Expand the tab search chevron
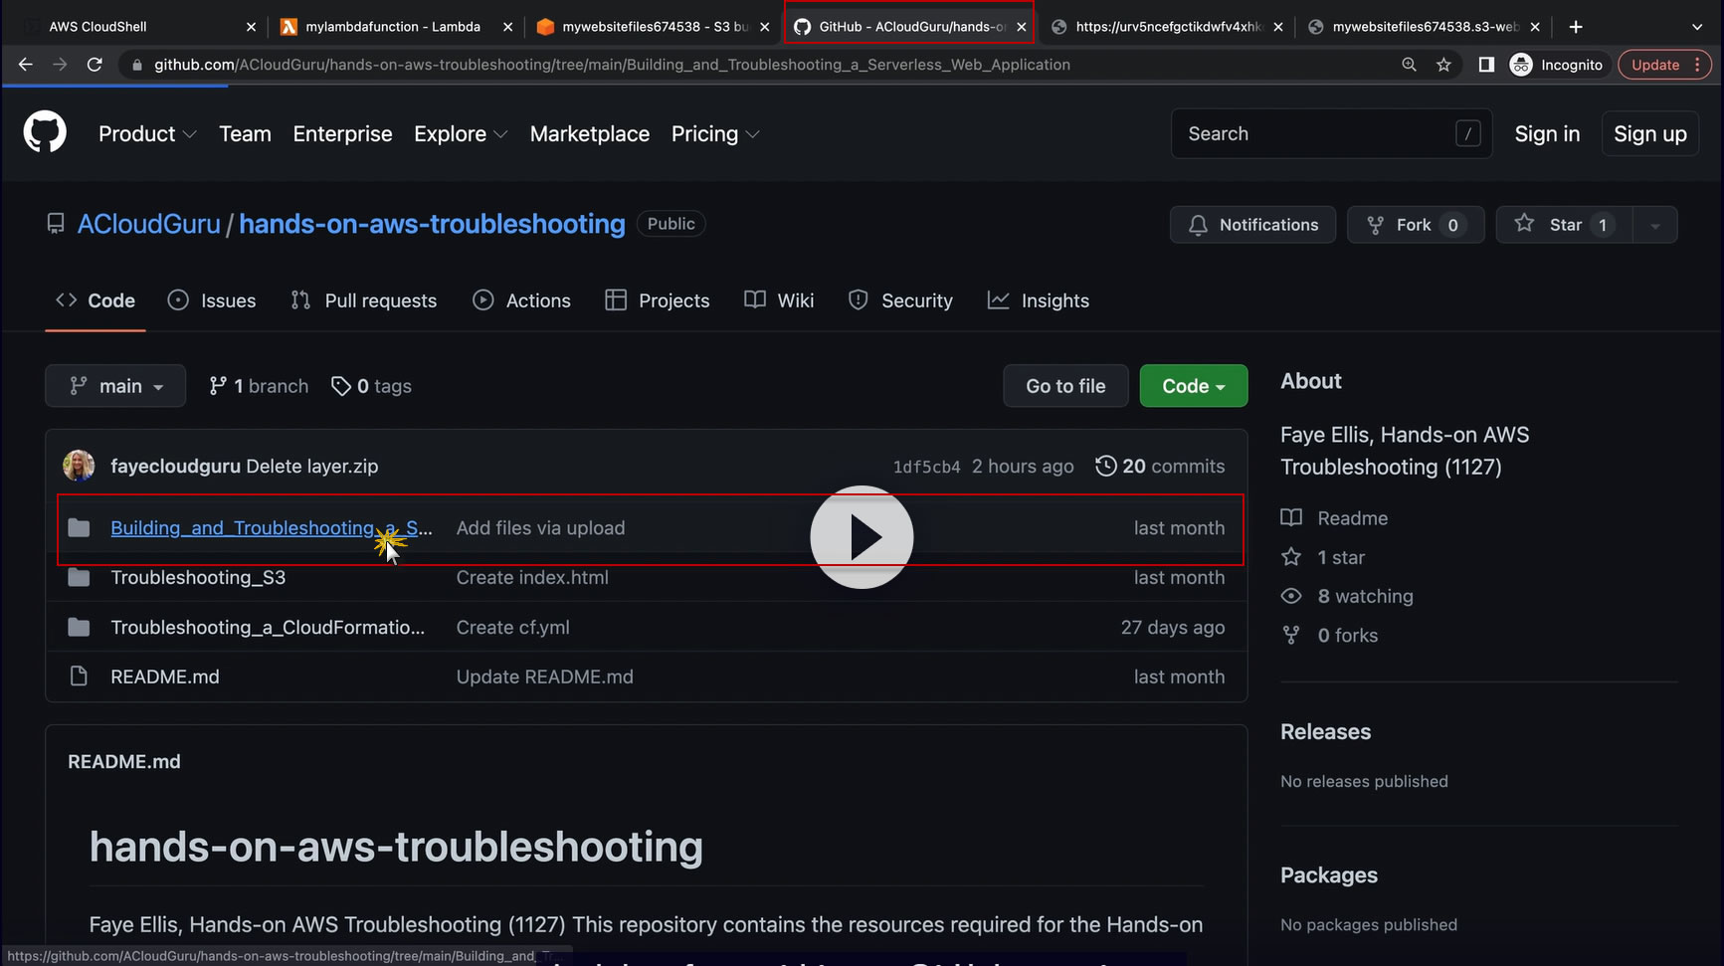The image size is (1724, 966). [1697, 27]
